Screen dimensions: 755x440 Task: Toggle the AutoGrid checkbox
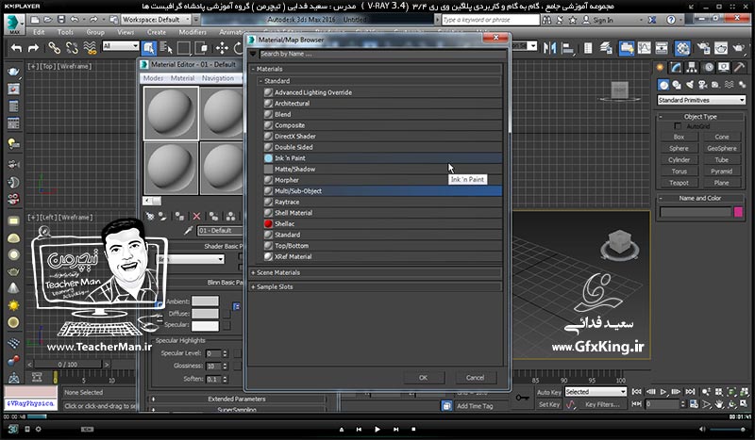click(x=678, y=126)
